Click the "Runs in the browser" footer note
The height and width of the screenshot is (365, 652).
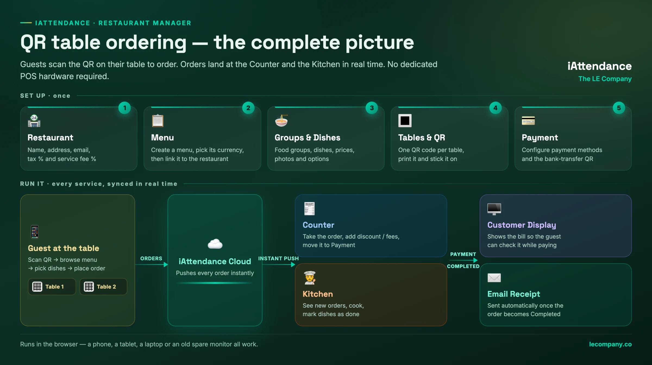coord(139,344)
